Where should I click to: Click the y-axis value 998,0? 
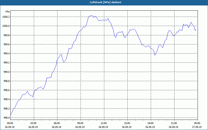6,118
